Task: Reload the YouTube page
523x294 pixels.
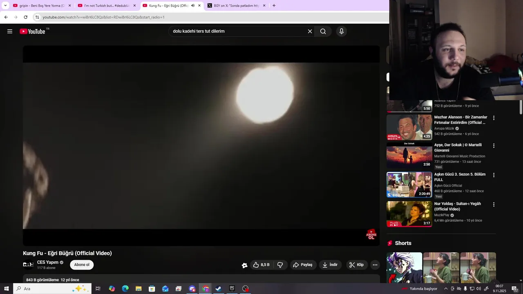Action: [25, 17]
